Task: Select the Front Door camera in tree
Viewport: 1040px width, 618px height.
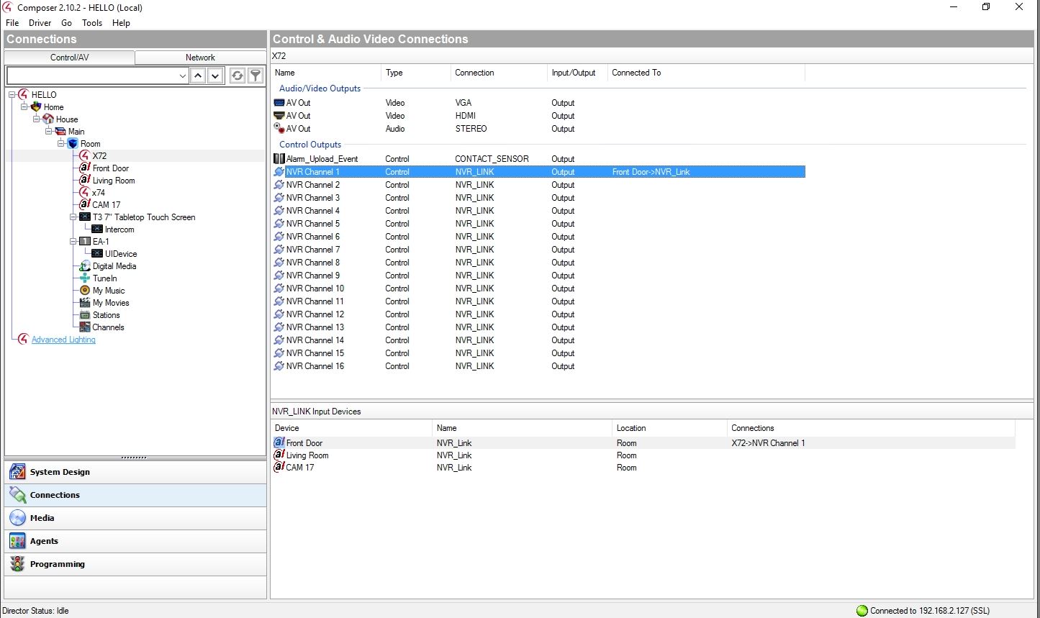Action: (110, 168)
